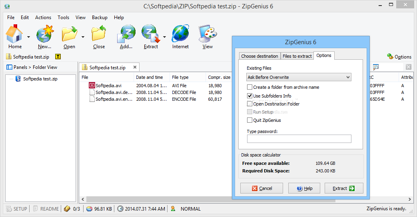Click in the Type password field
The width and height of the screenshot is (417, 217).
pyautogui.click(x=299, y=139)
